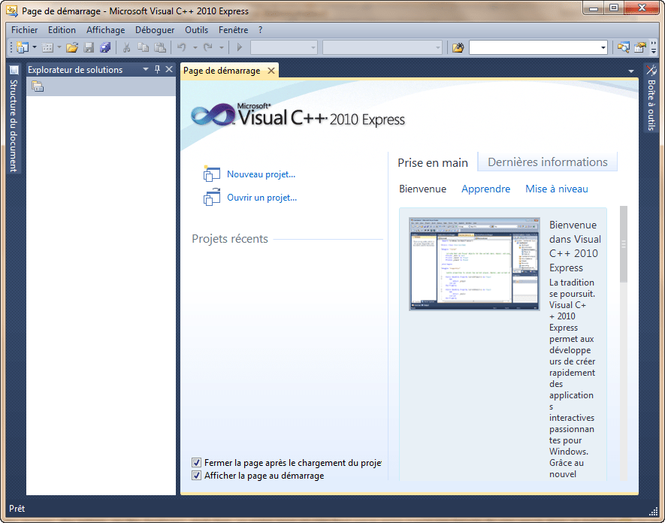665x523 pixels.
Task: Uncheck Afficher la page au démarrage
Action: pyautogui.click(x=196, y=475)
